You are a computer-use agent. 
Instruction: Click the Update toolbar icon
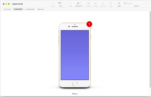pyautogui.click(x=96, y=3)
